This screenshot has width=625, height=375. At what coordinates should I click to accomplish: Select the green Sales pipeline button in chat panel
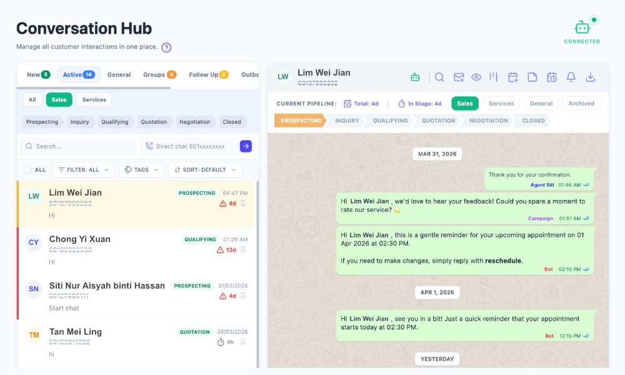tap(465, 104)
